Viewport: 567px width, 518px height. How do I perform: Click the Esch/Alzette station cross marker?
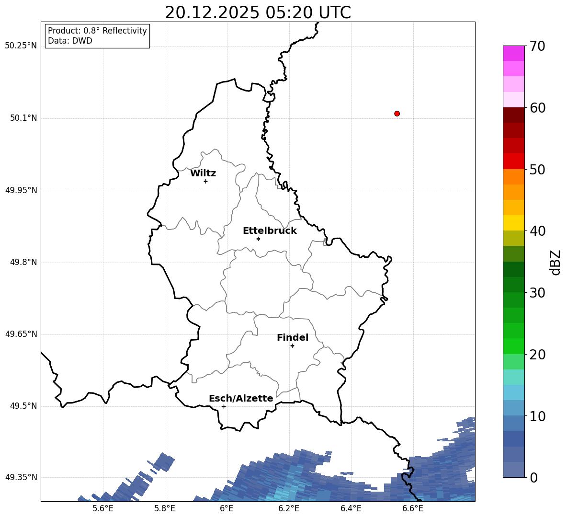pos(224,406)
